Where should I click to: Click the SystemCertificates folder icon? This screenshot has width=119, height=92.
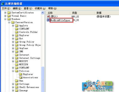coord(9,13)
